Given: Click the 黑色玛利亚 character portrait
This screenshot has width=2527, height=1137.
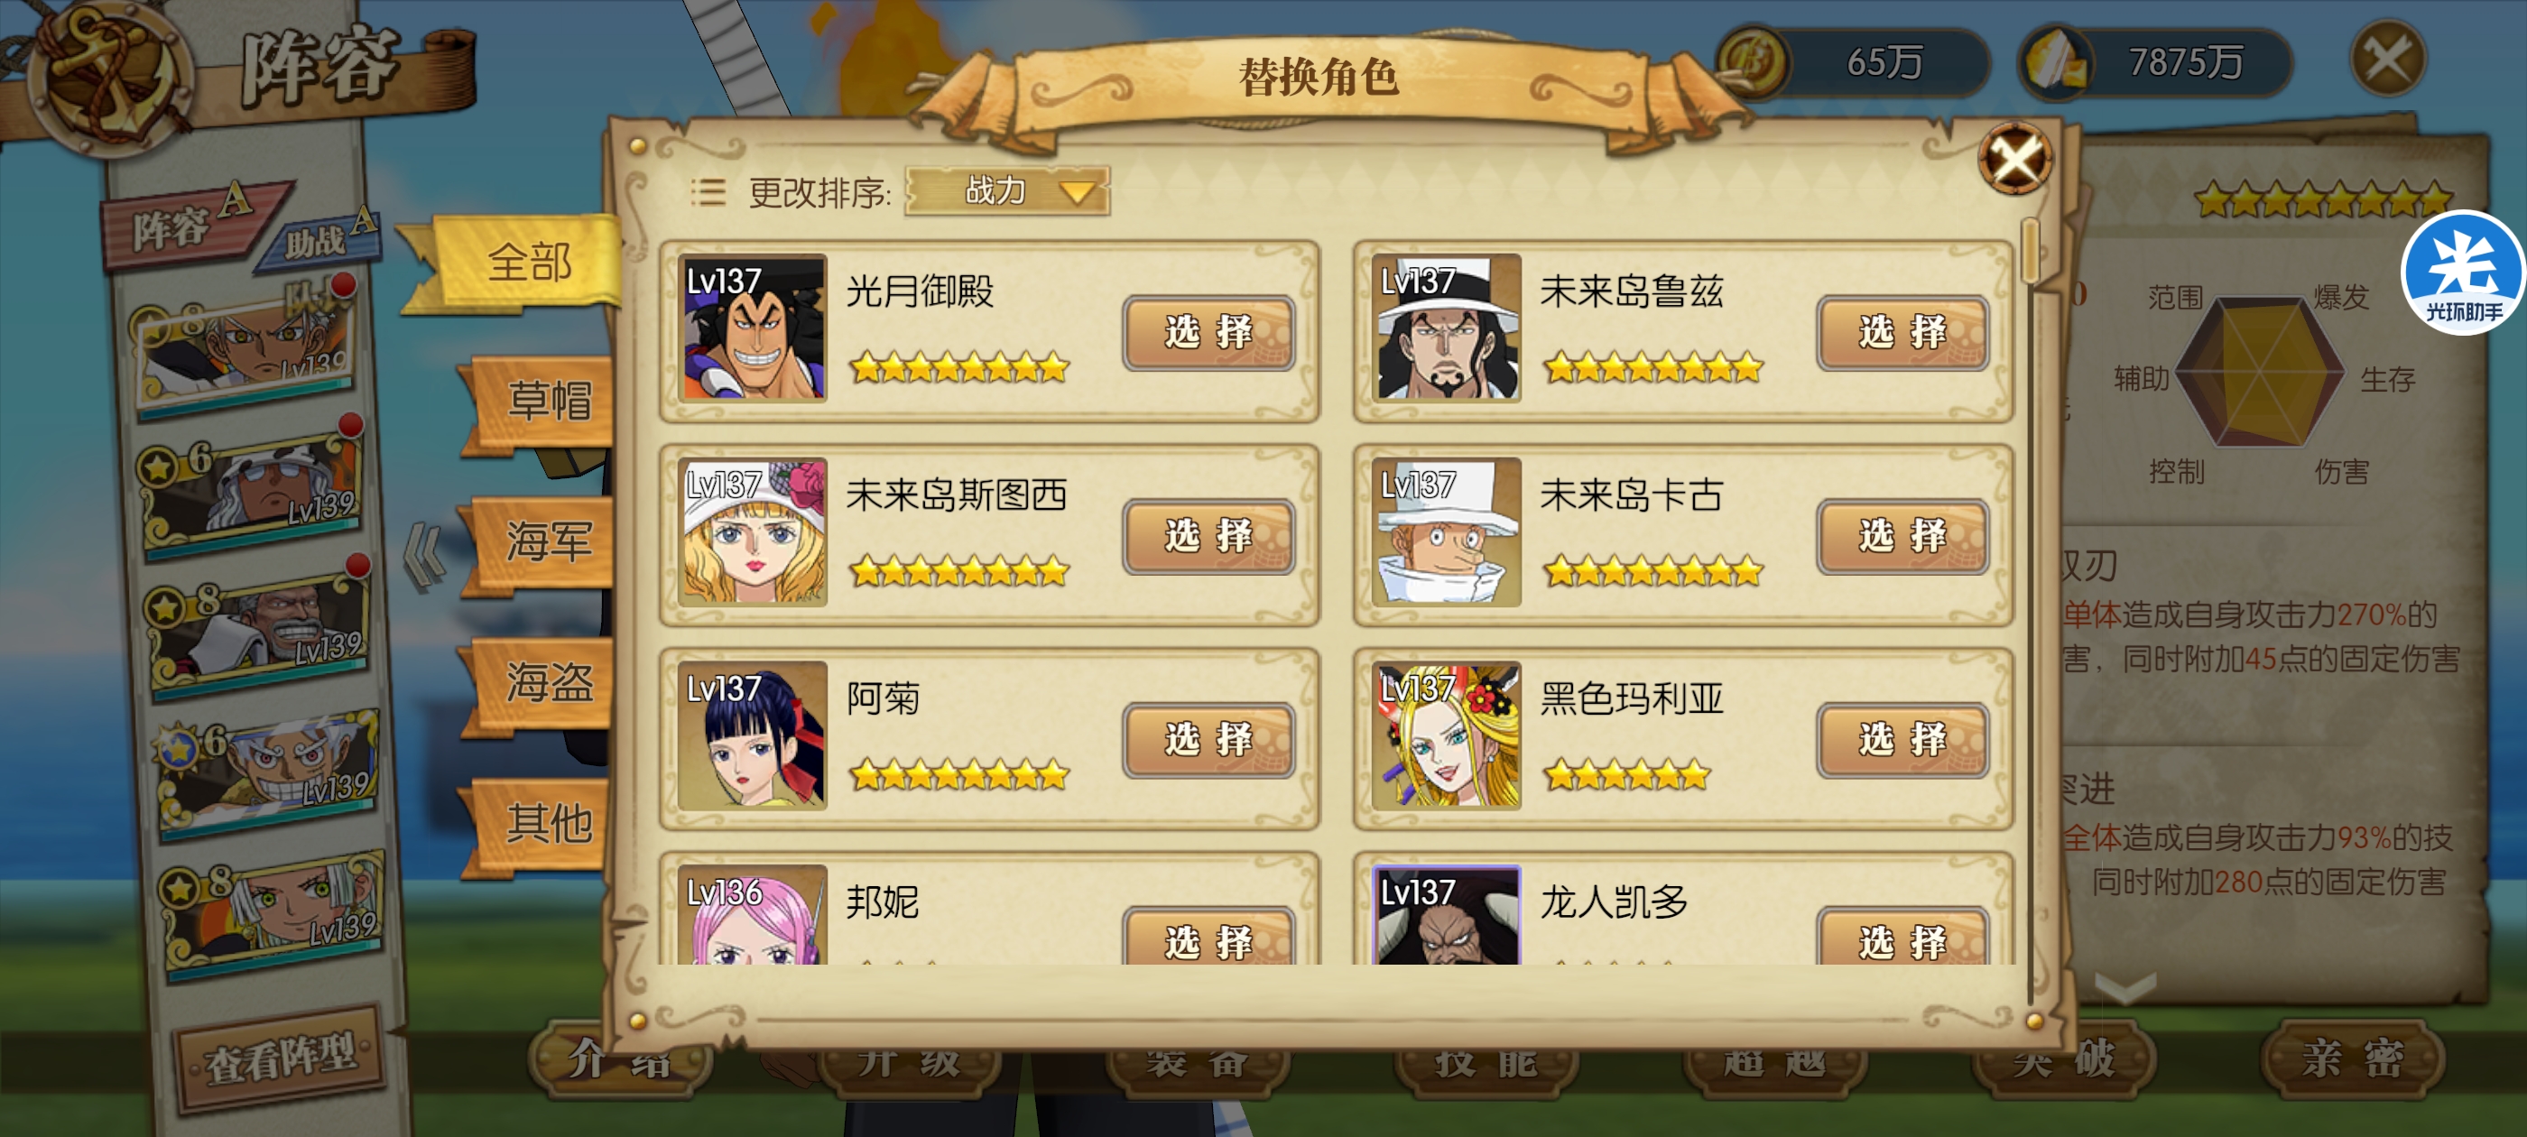Looking at the screenshot, I should pos(1446,735).
